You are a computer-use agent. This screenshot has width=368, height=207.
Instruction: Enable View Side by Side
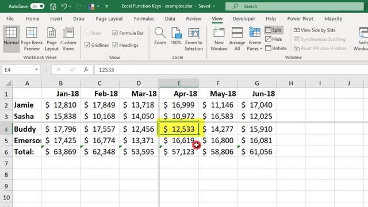coord(315,30)
